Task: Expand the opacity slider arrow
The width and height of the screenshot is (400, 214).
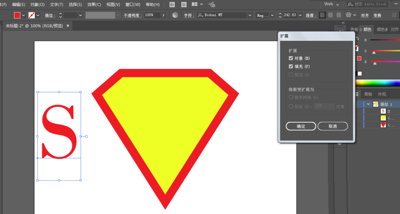Action: (164, 15)
